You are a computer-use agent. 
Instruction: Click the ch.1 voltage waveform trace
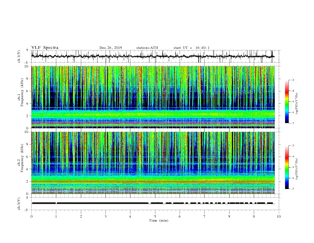coord(153,56)
